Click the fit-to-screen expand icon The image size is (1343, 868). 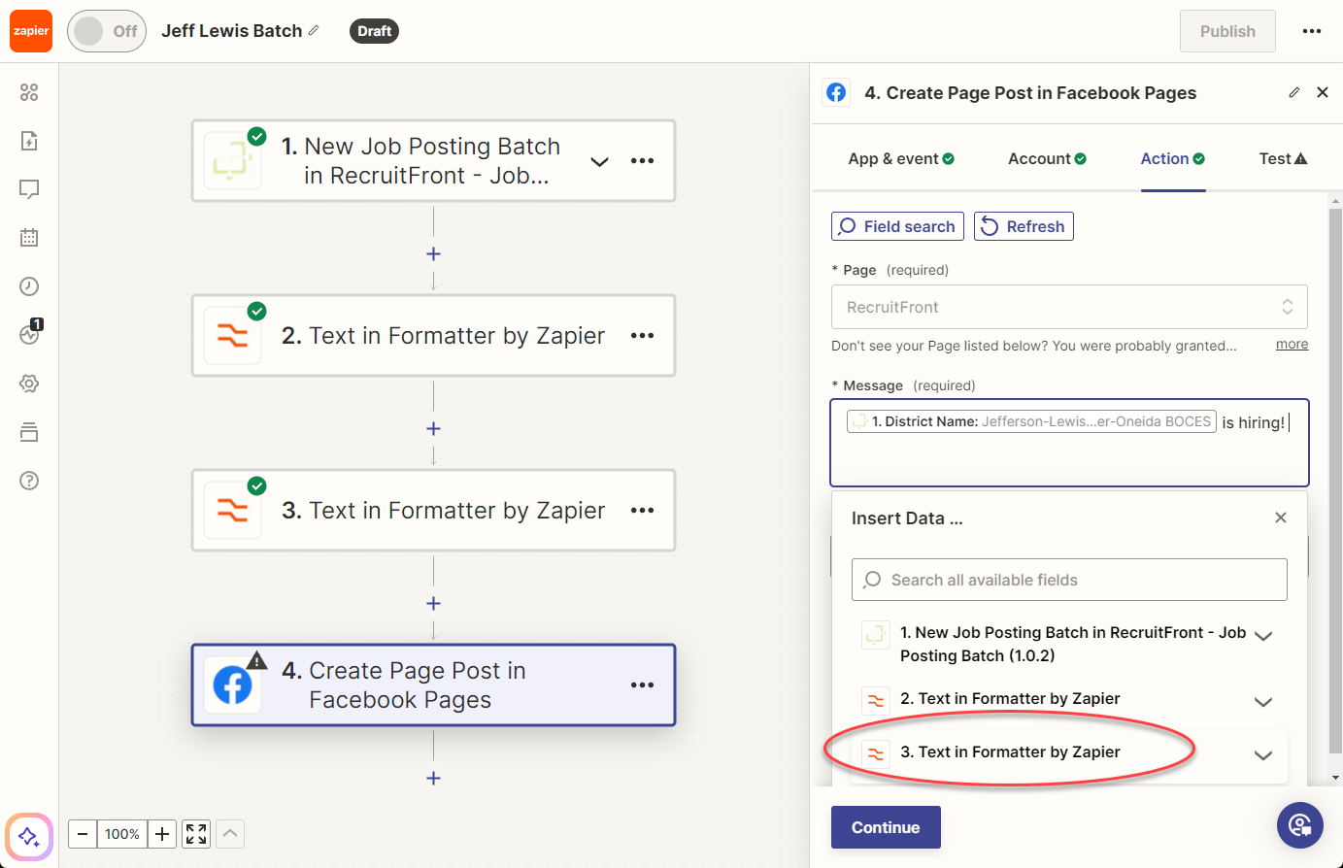(x=196, y=834)
